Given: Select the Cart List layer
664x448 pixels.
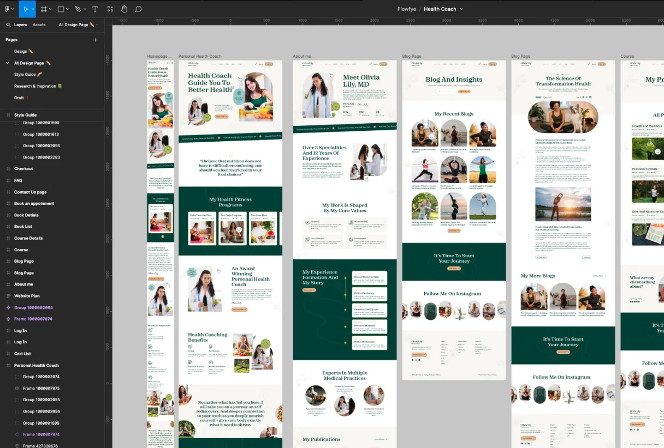Looking at the screenshot, I should tap(22, 354).
